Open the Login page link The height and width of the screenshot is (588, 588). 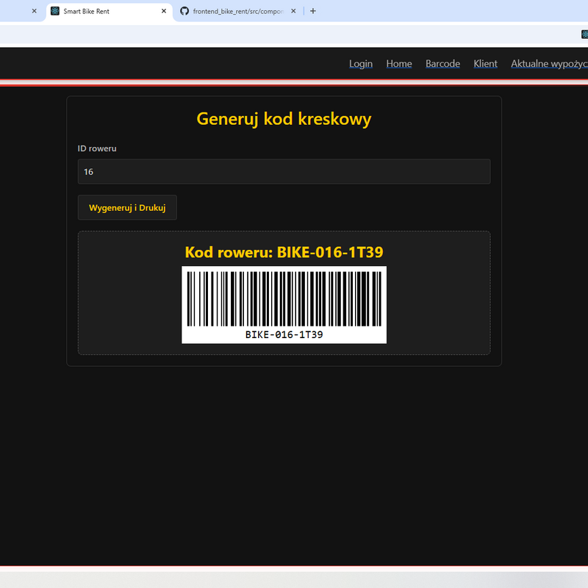point(361,64)
